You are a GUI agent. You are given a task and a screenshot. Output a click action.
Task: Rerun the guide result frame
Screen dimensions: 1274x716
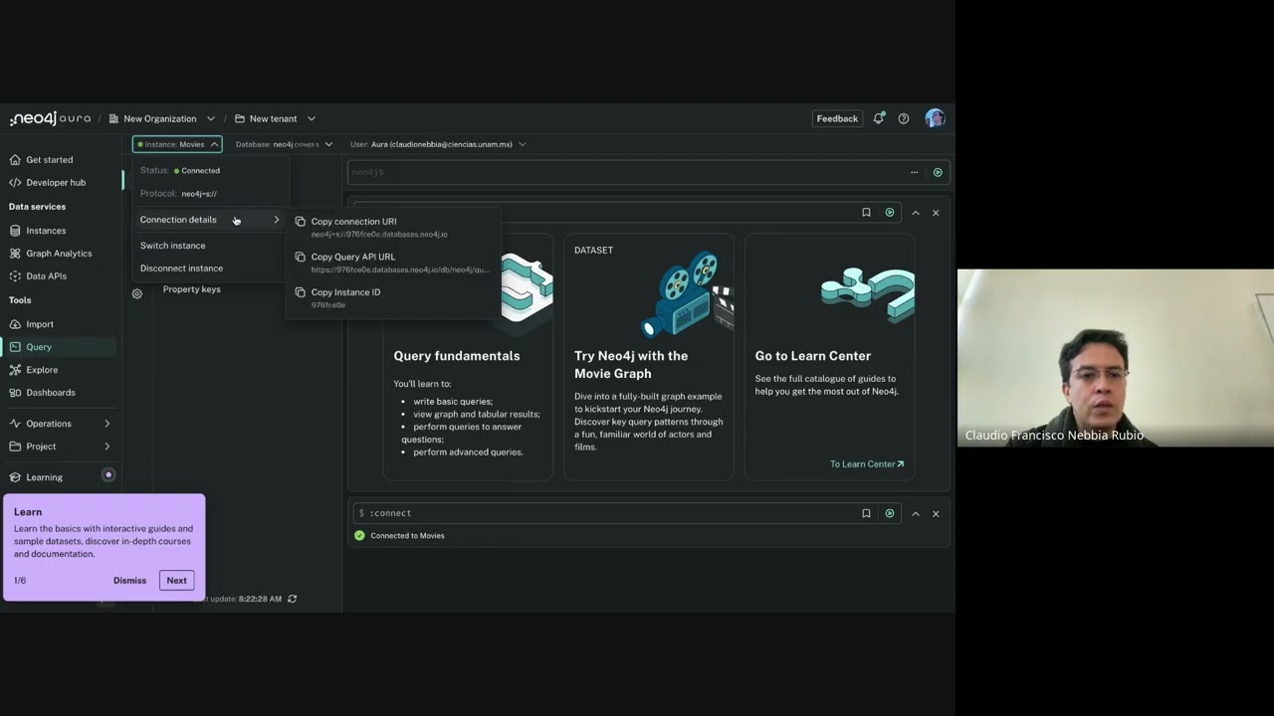coord(890,213)
